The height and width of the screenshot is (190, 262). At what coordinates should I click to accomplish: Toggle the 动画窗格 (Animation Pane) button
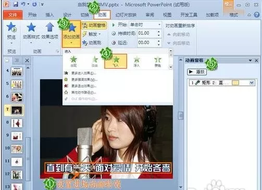click(x=94, y=26)
